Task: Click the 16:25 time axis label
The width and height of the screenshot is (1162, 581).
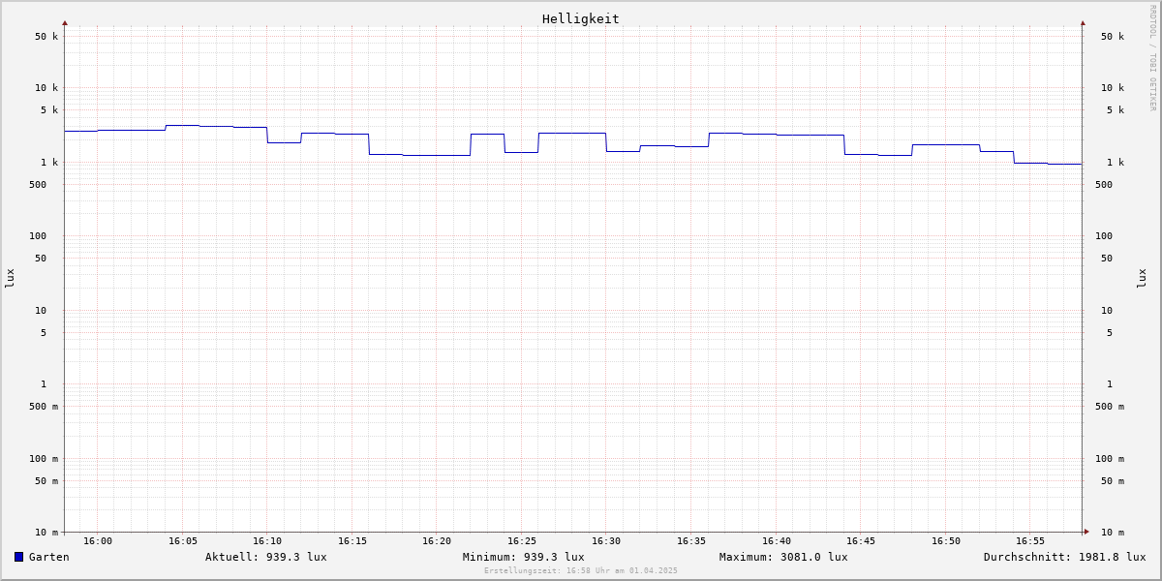Action: (x=522, y=541)
